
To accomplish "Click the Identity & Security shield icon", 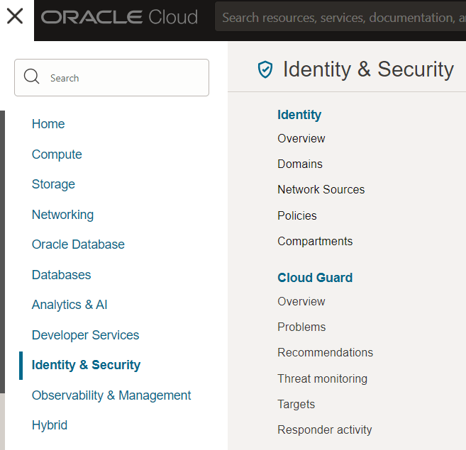I will [x=265, y=69].
